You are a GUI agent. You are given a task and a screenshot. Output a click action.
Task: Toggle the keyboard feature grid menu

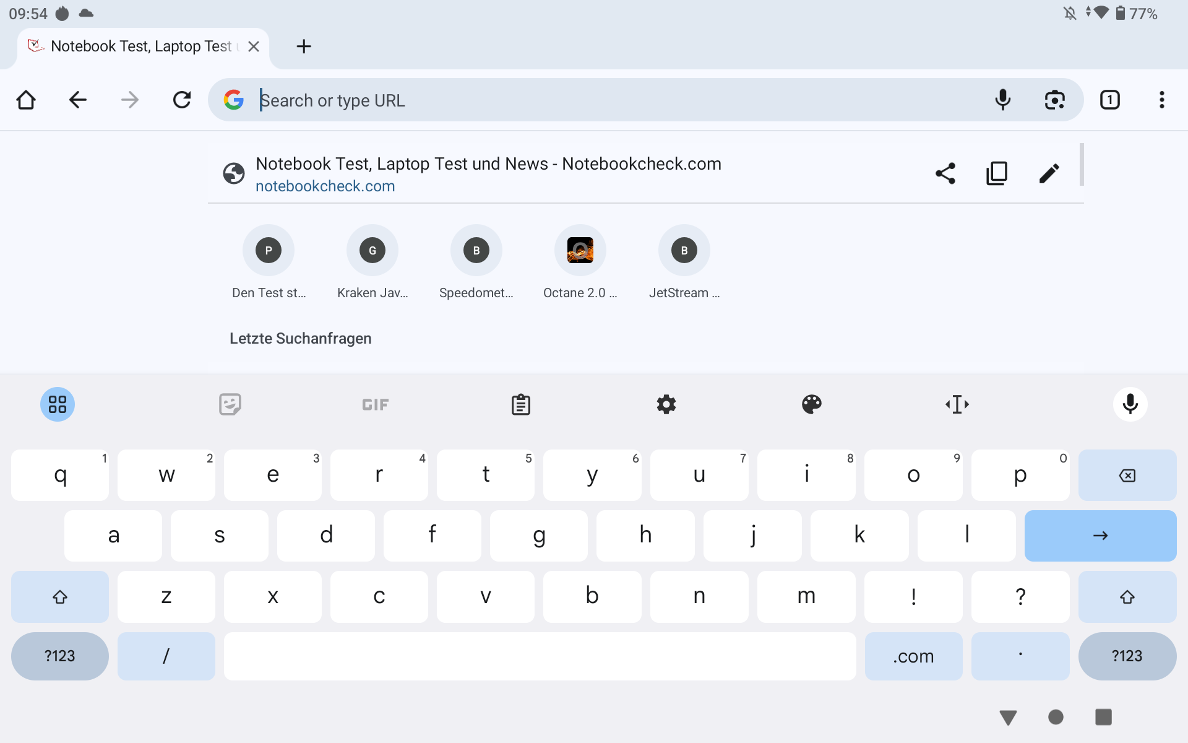[58, 404]
